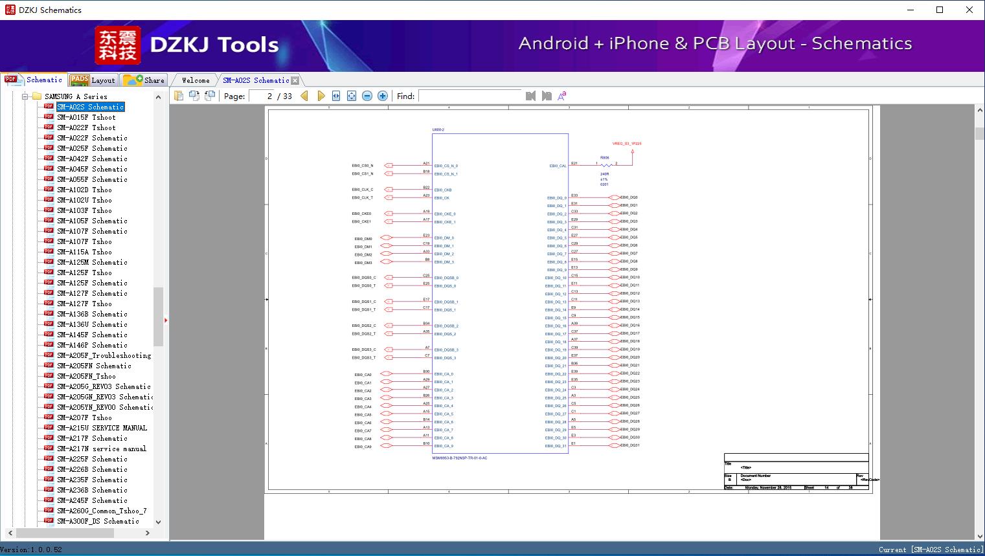Open SM-A215U SERVICE MANUAL entry

point(102,428)
